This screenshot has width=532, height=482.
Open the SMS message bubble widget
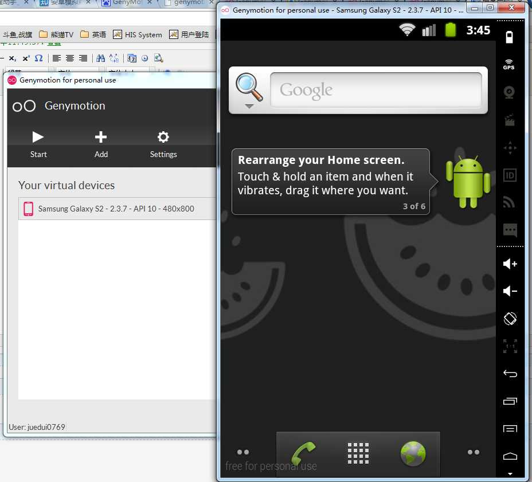tap(510, 230)
